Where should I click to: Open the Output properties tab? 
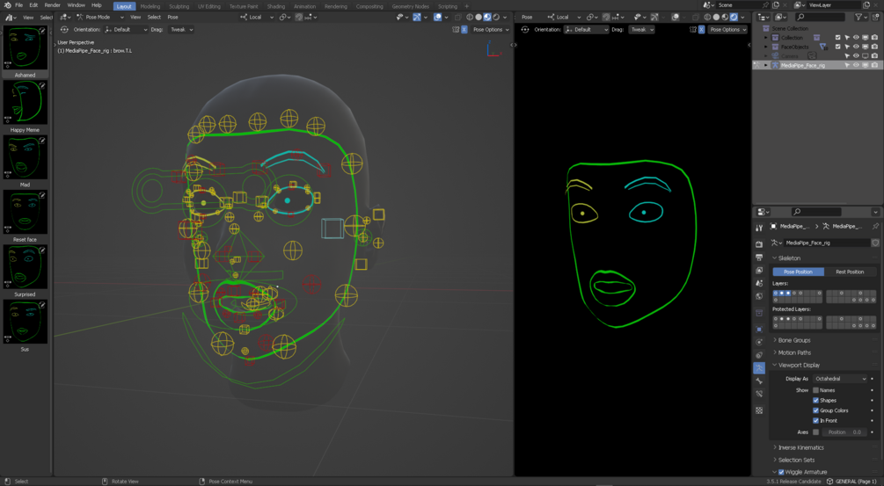759,258
